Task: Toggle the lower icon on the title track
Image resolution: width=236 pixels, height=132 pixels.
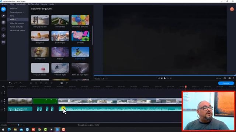Action: pos(4,94)
